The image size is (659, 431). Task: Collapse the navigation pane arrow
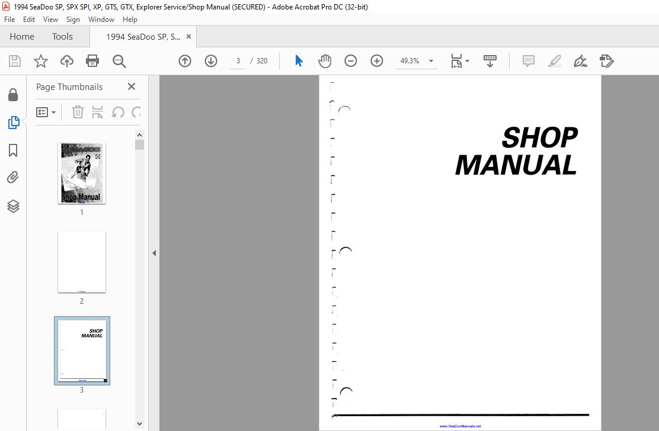tap(154, 253)
